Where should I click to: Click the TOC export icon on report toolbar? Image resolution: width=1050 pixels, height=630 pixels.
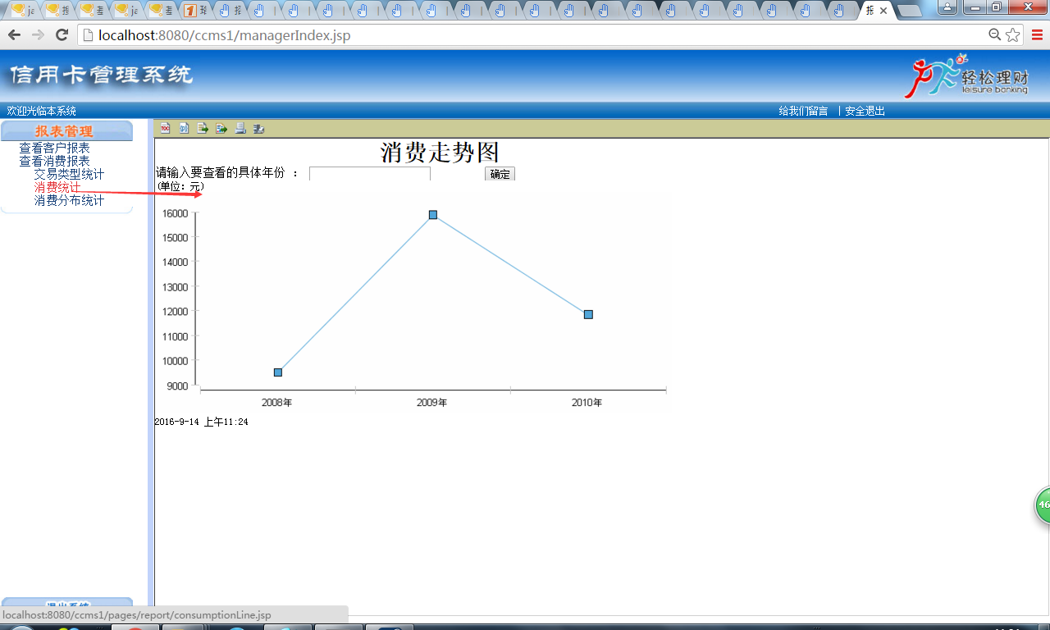click(165, 129)
